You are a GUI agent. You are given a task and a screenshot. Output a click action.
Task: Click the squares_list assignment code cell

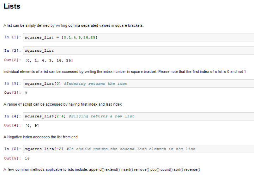click(x=139, y=37)
